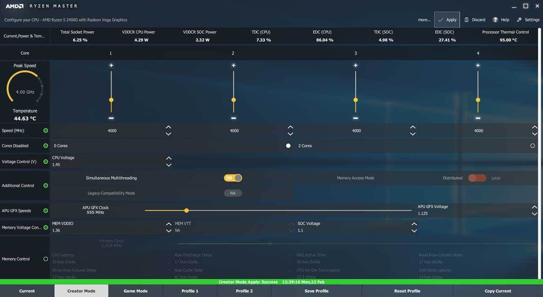Toggle green indicator beside APU GFX Speeds
This screenshot has width=543, height=297.
(45, 211)
